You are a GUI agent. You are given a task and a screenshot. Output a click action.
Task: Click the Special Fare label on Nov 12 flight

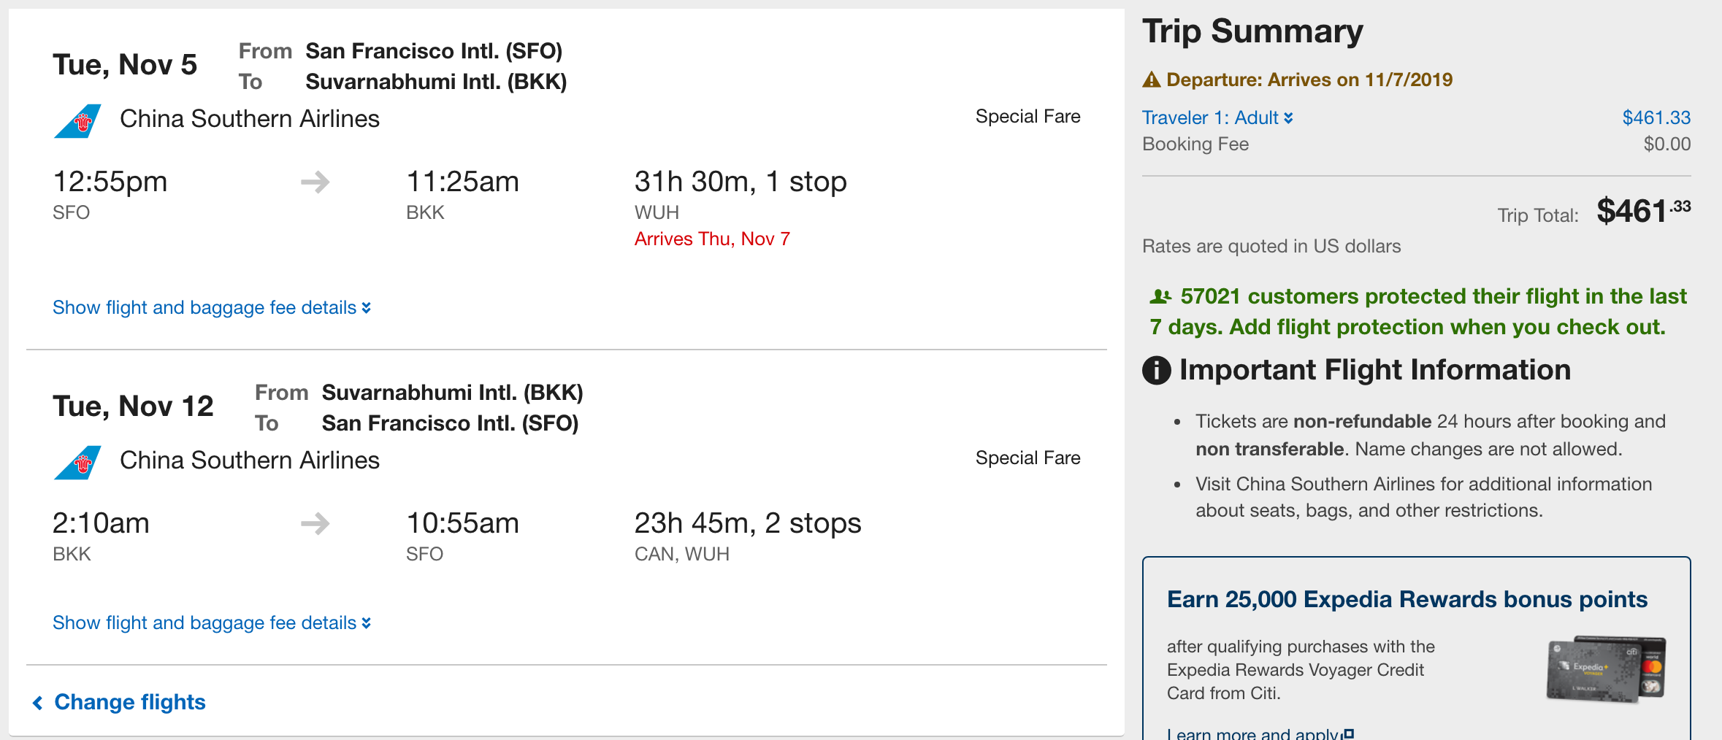(x=1028, y=458)
